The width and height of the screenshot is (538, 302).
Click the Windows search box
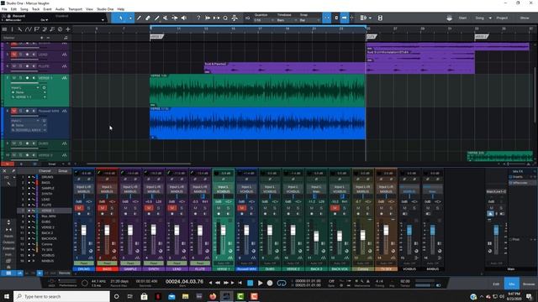pyautogui.click(x=61, y=296)
